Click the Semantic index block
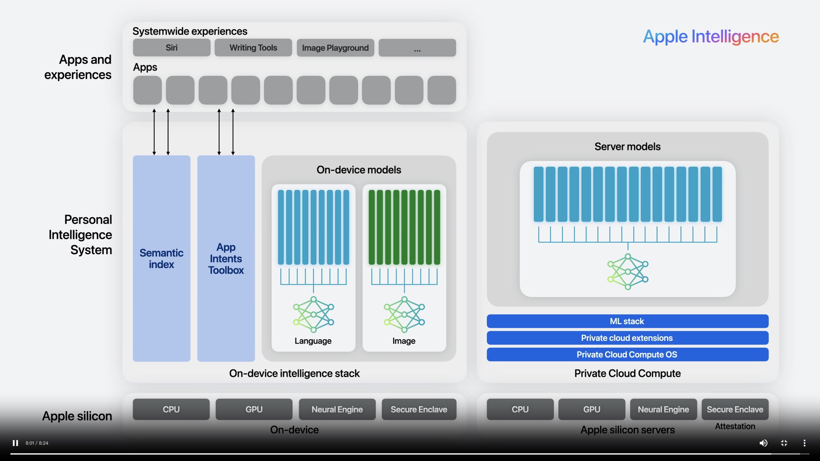Screen dimensions: 820x461 tap(161, 259)
